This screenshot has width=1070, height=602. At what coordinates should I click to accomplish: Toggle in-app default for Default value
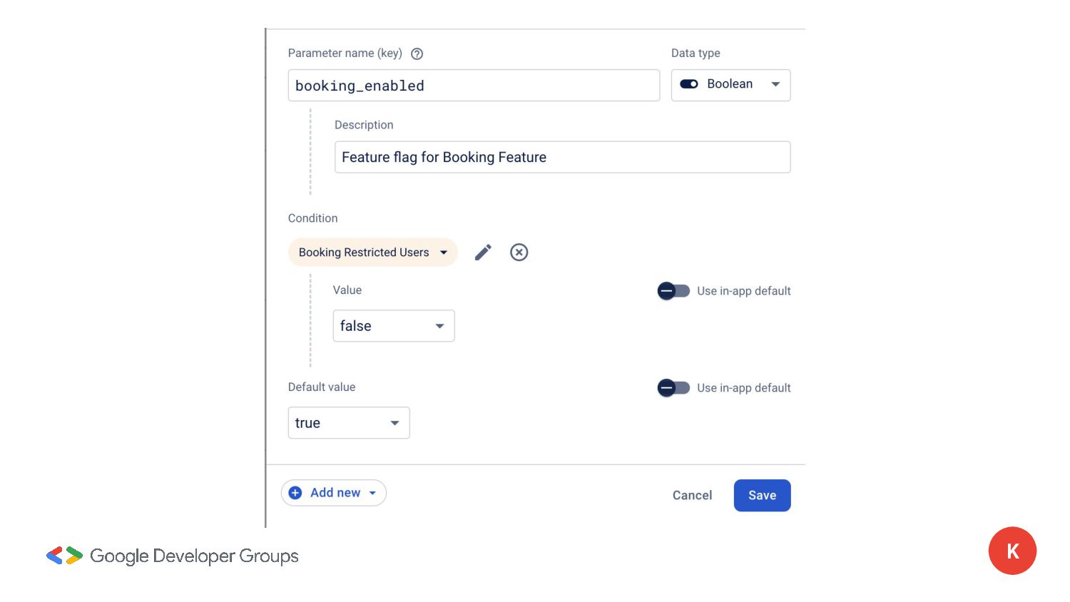click(x=673, y=388)
